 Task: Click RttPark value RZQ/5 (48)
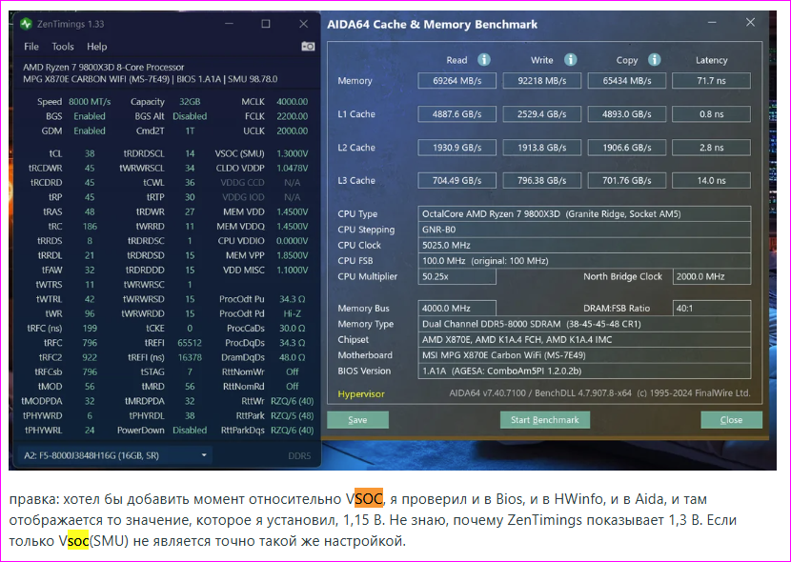click(x=292, y=415)
